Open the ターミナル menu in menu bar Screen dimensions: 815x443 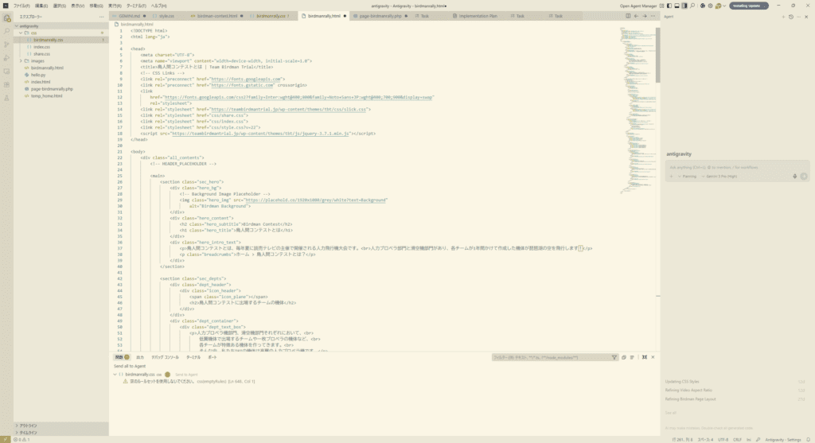click(x=137, y=6)
